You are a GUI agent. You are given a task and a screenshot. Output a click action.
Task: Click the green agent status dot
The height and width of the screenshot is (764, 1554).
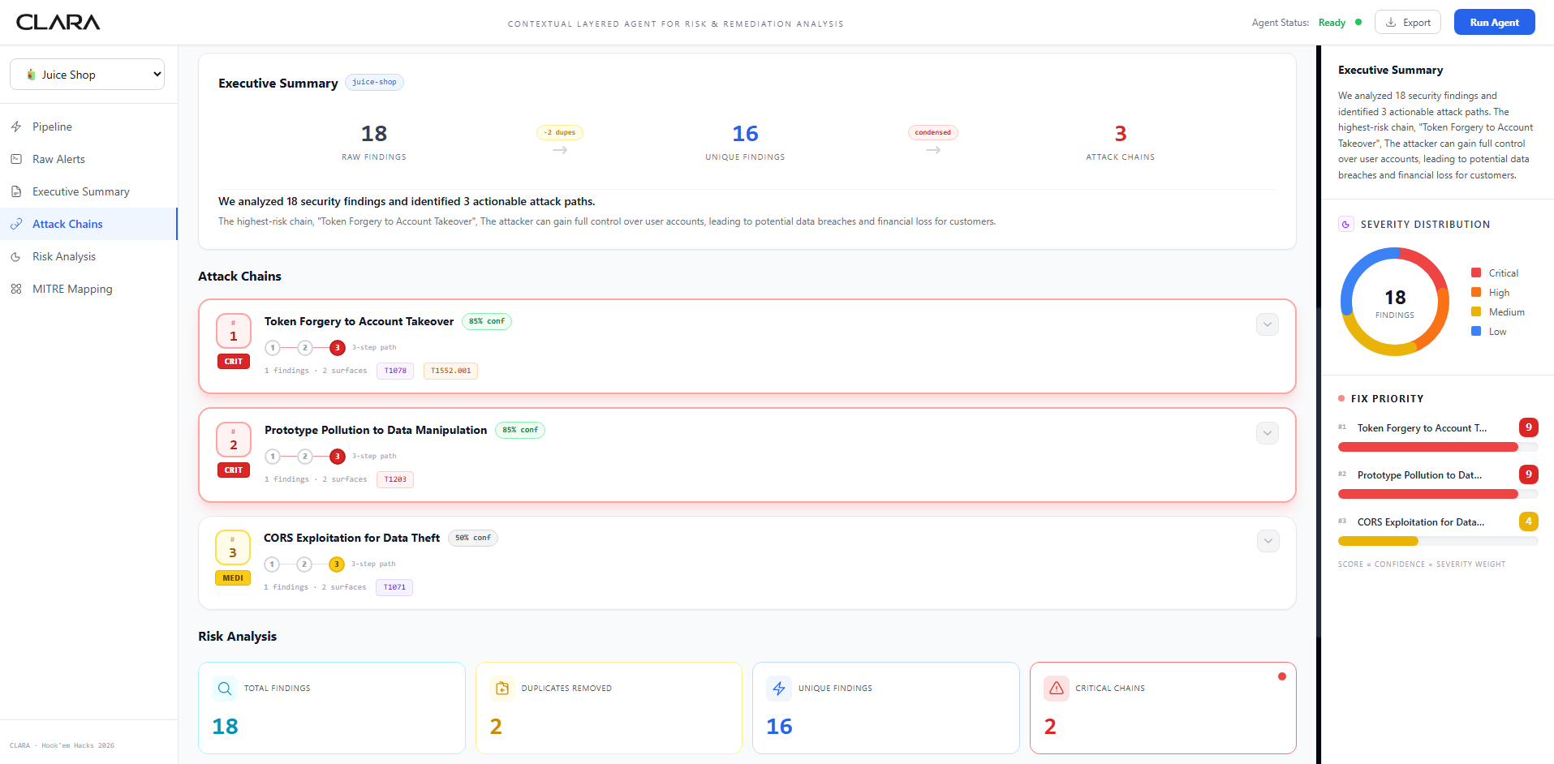tap(1358, 22)
